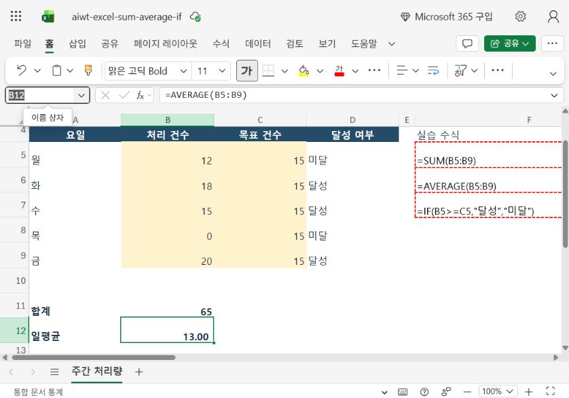The width and height of the screenshot is (569, 398).
Task: Click the Excel logo icon
Action: coord(48,17)
